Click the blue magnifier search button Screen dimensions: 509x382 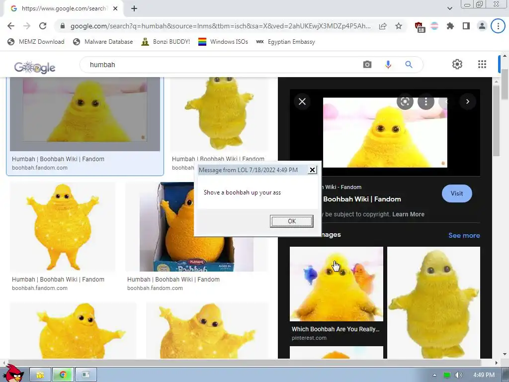point(409,64)
